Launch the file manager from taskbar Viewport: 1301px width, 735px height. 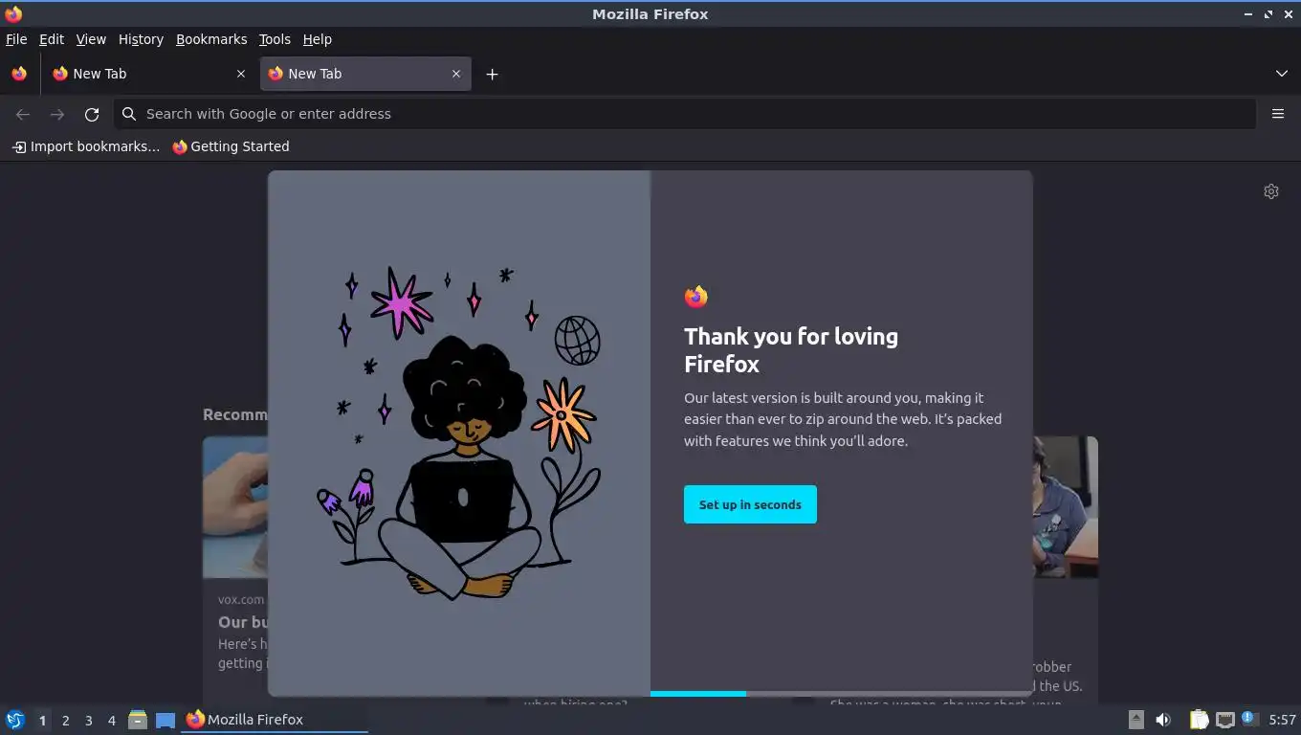(138, 720)
